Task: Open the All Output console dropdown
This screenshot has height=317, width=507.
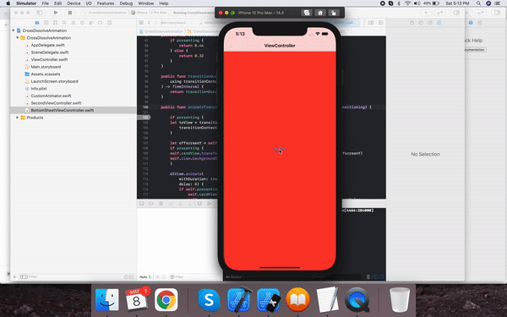Action: point(235,277)
